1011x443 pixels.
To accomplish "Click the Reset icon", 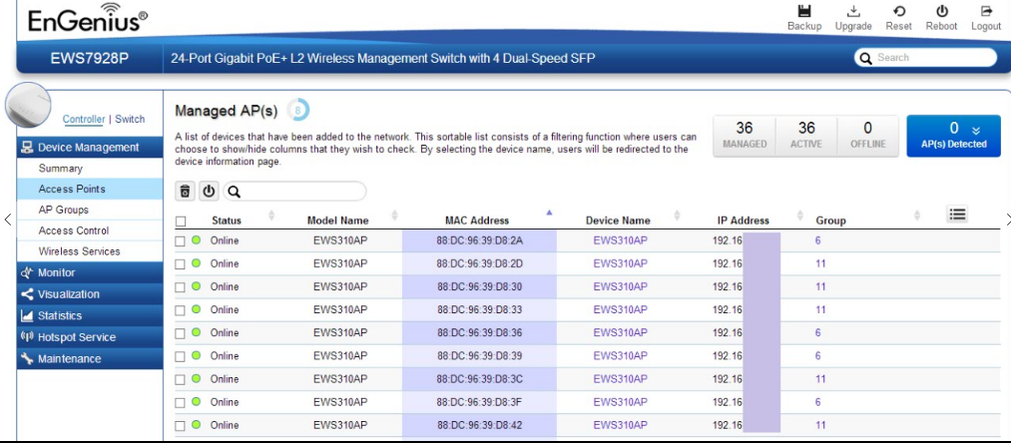I will click(x=898, y=11).
